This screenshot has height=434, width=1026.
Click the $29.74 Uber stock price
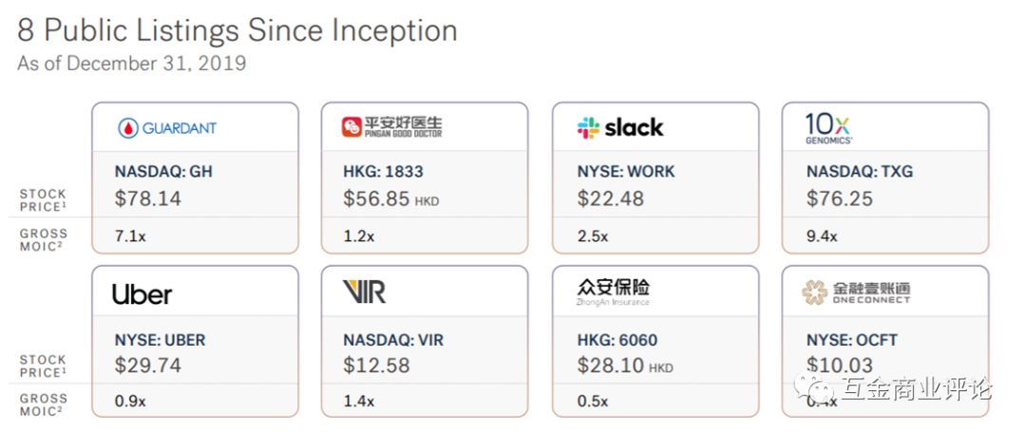pos(147,366)
